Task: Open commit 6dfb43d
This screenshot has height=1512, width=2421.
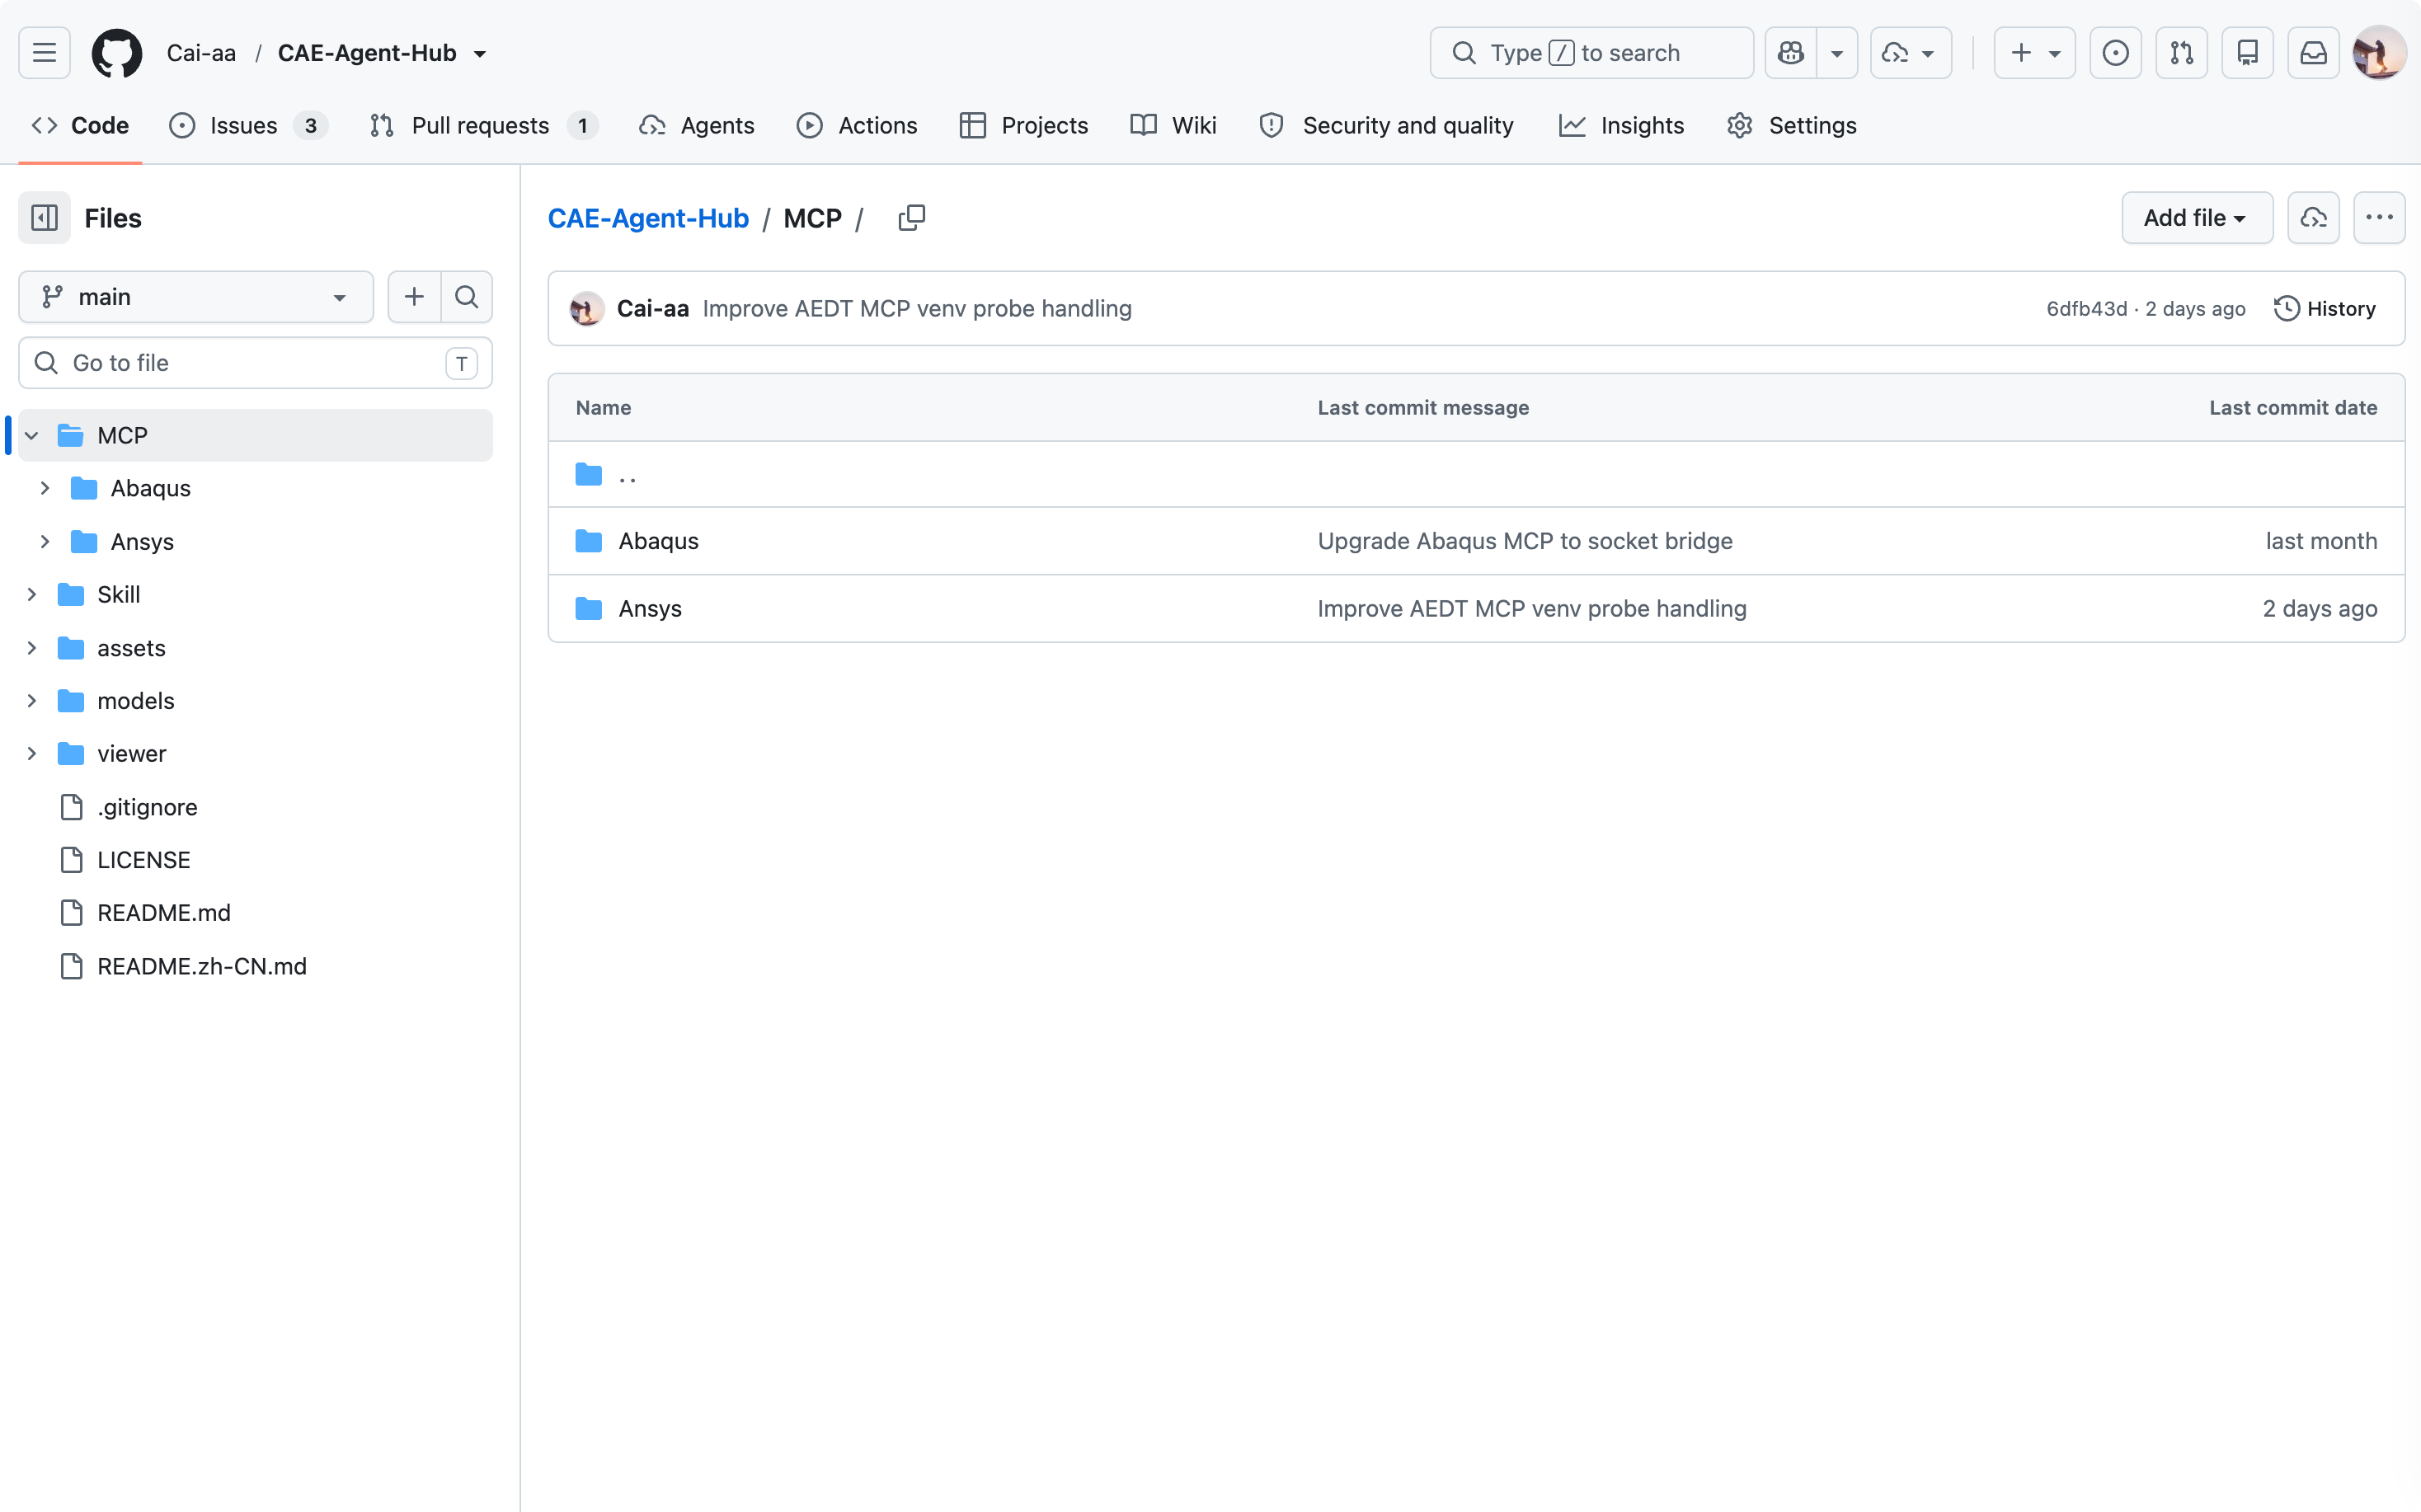Action: (2086, 309)
